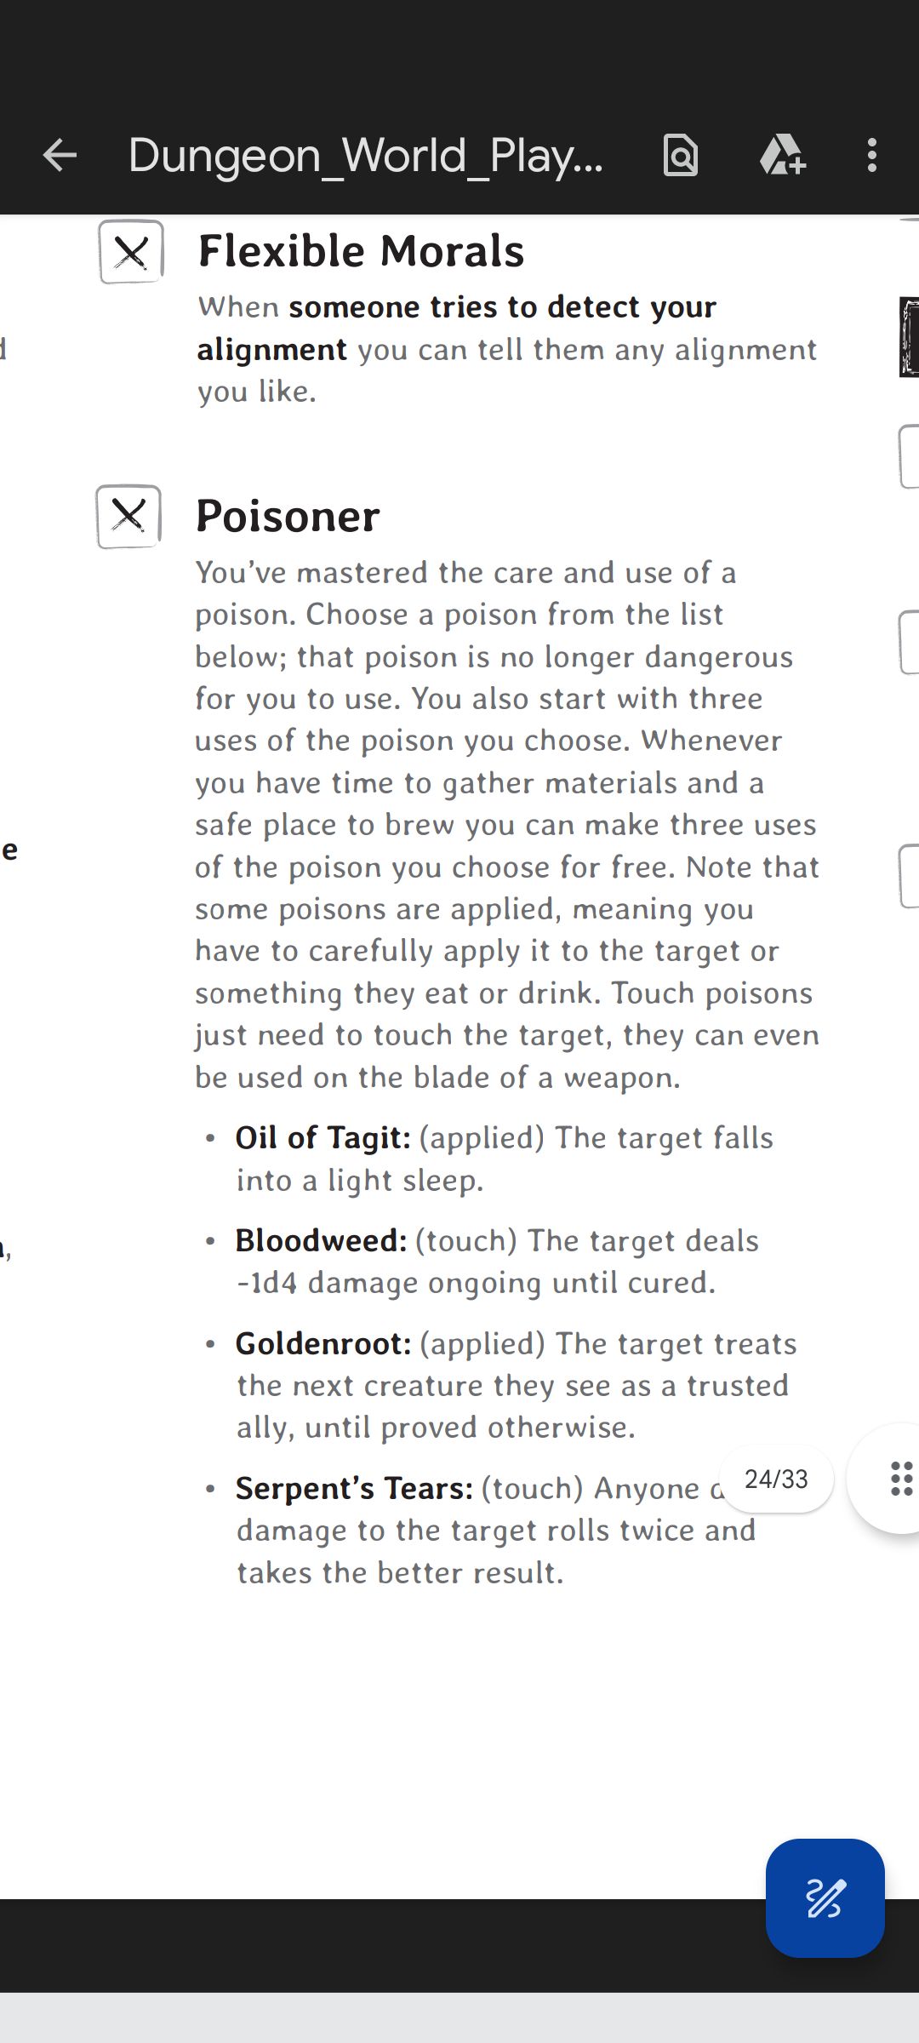Image resolution: width=919 pixels, height=2043 pixels.
Task: Go back using the arrow icon
Action: pos(60,156)
